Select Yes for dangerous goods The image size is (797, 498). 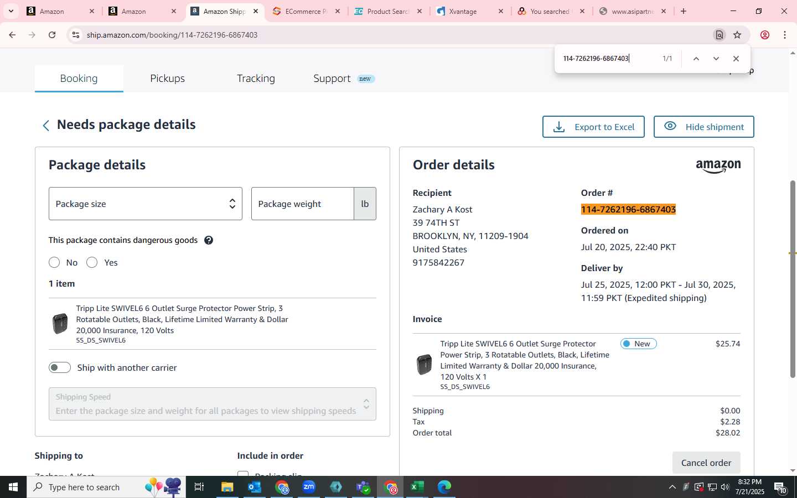tap(92, 262)
